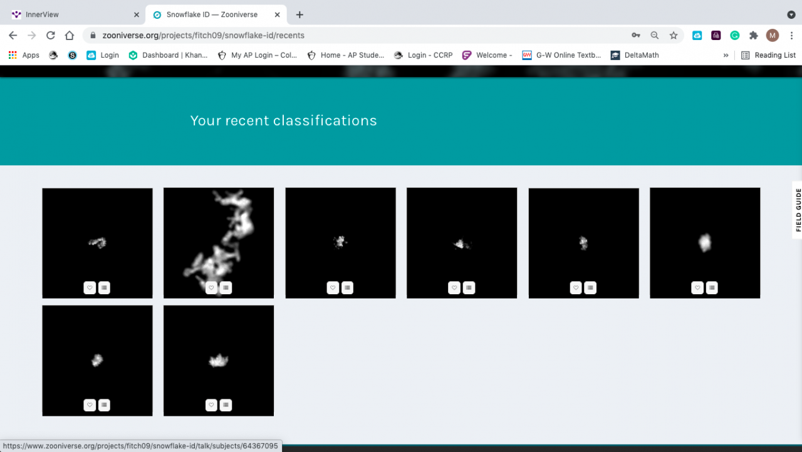Open the large sprawling snowflake thumbnail
This screenshot has width=802, height=452.
[x=219, y=243]
